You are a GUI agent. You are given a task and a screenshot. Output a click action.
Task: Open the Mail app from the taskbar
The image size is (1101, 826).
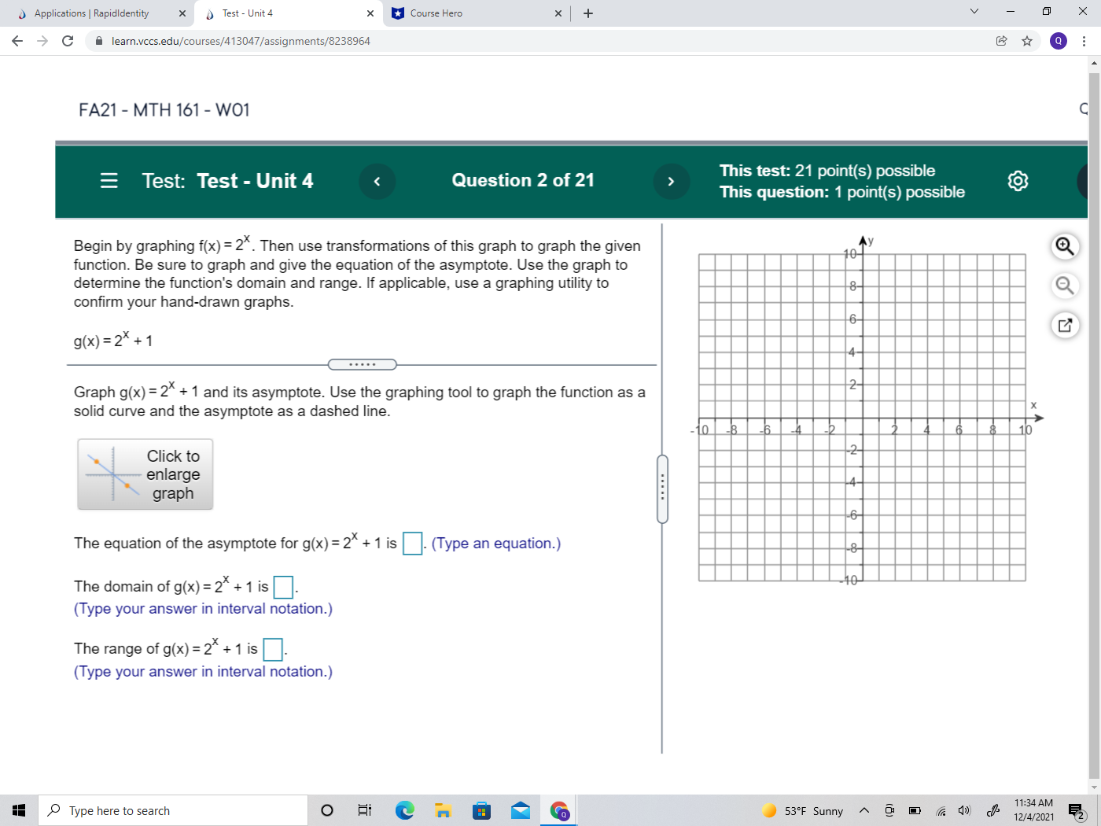[520, 810]
